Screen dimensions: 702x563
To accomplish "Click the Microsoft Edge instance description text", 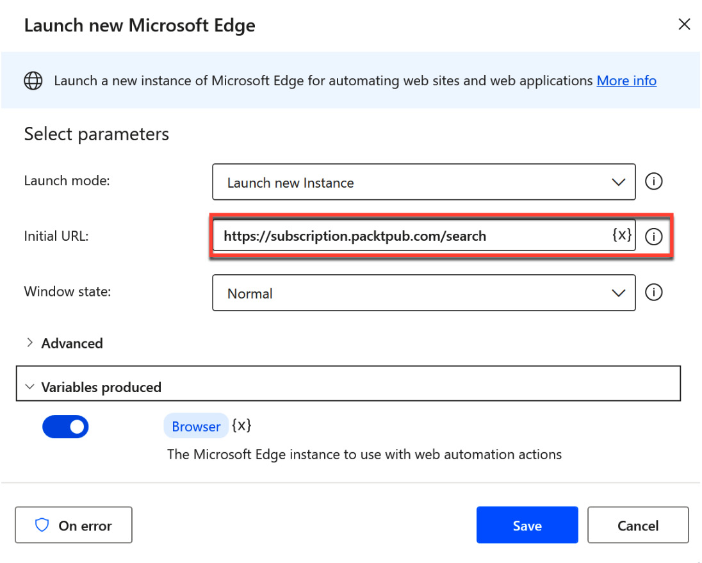I will click(364, 455).
